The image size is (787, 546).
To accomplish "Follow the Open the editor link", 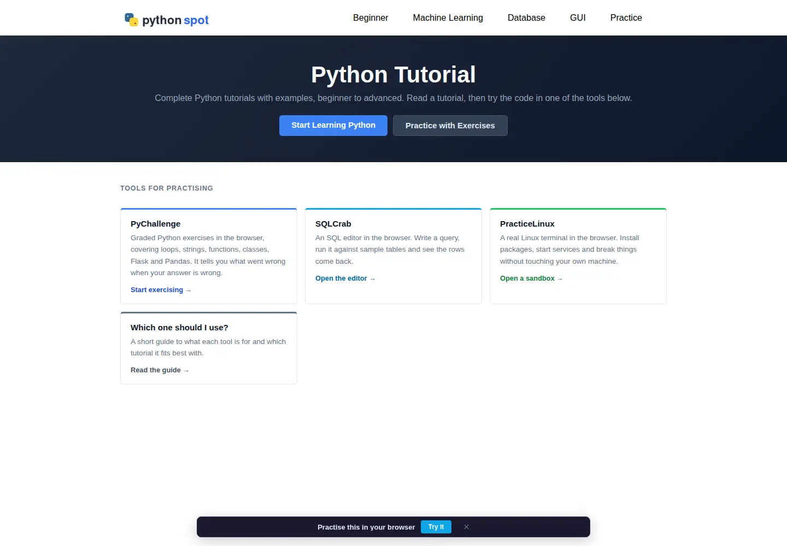I will [345, 278].
